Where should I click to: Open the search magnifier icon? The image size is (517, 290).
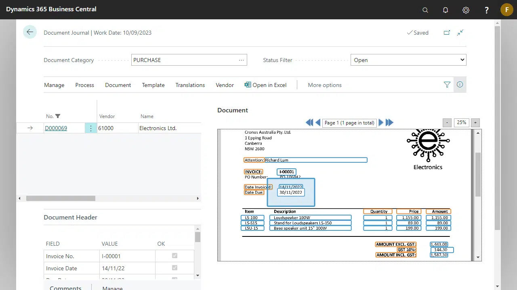(x=425, y=10)
